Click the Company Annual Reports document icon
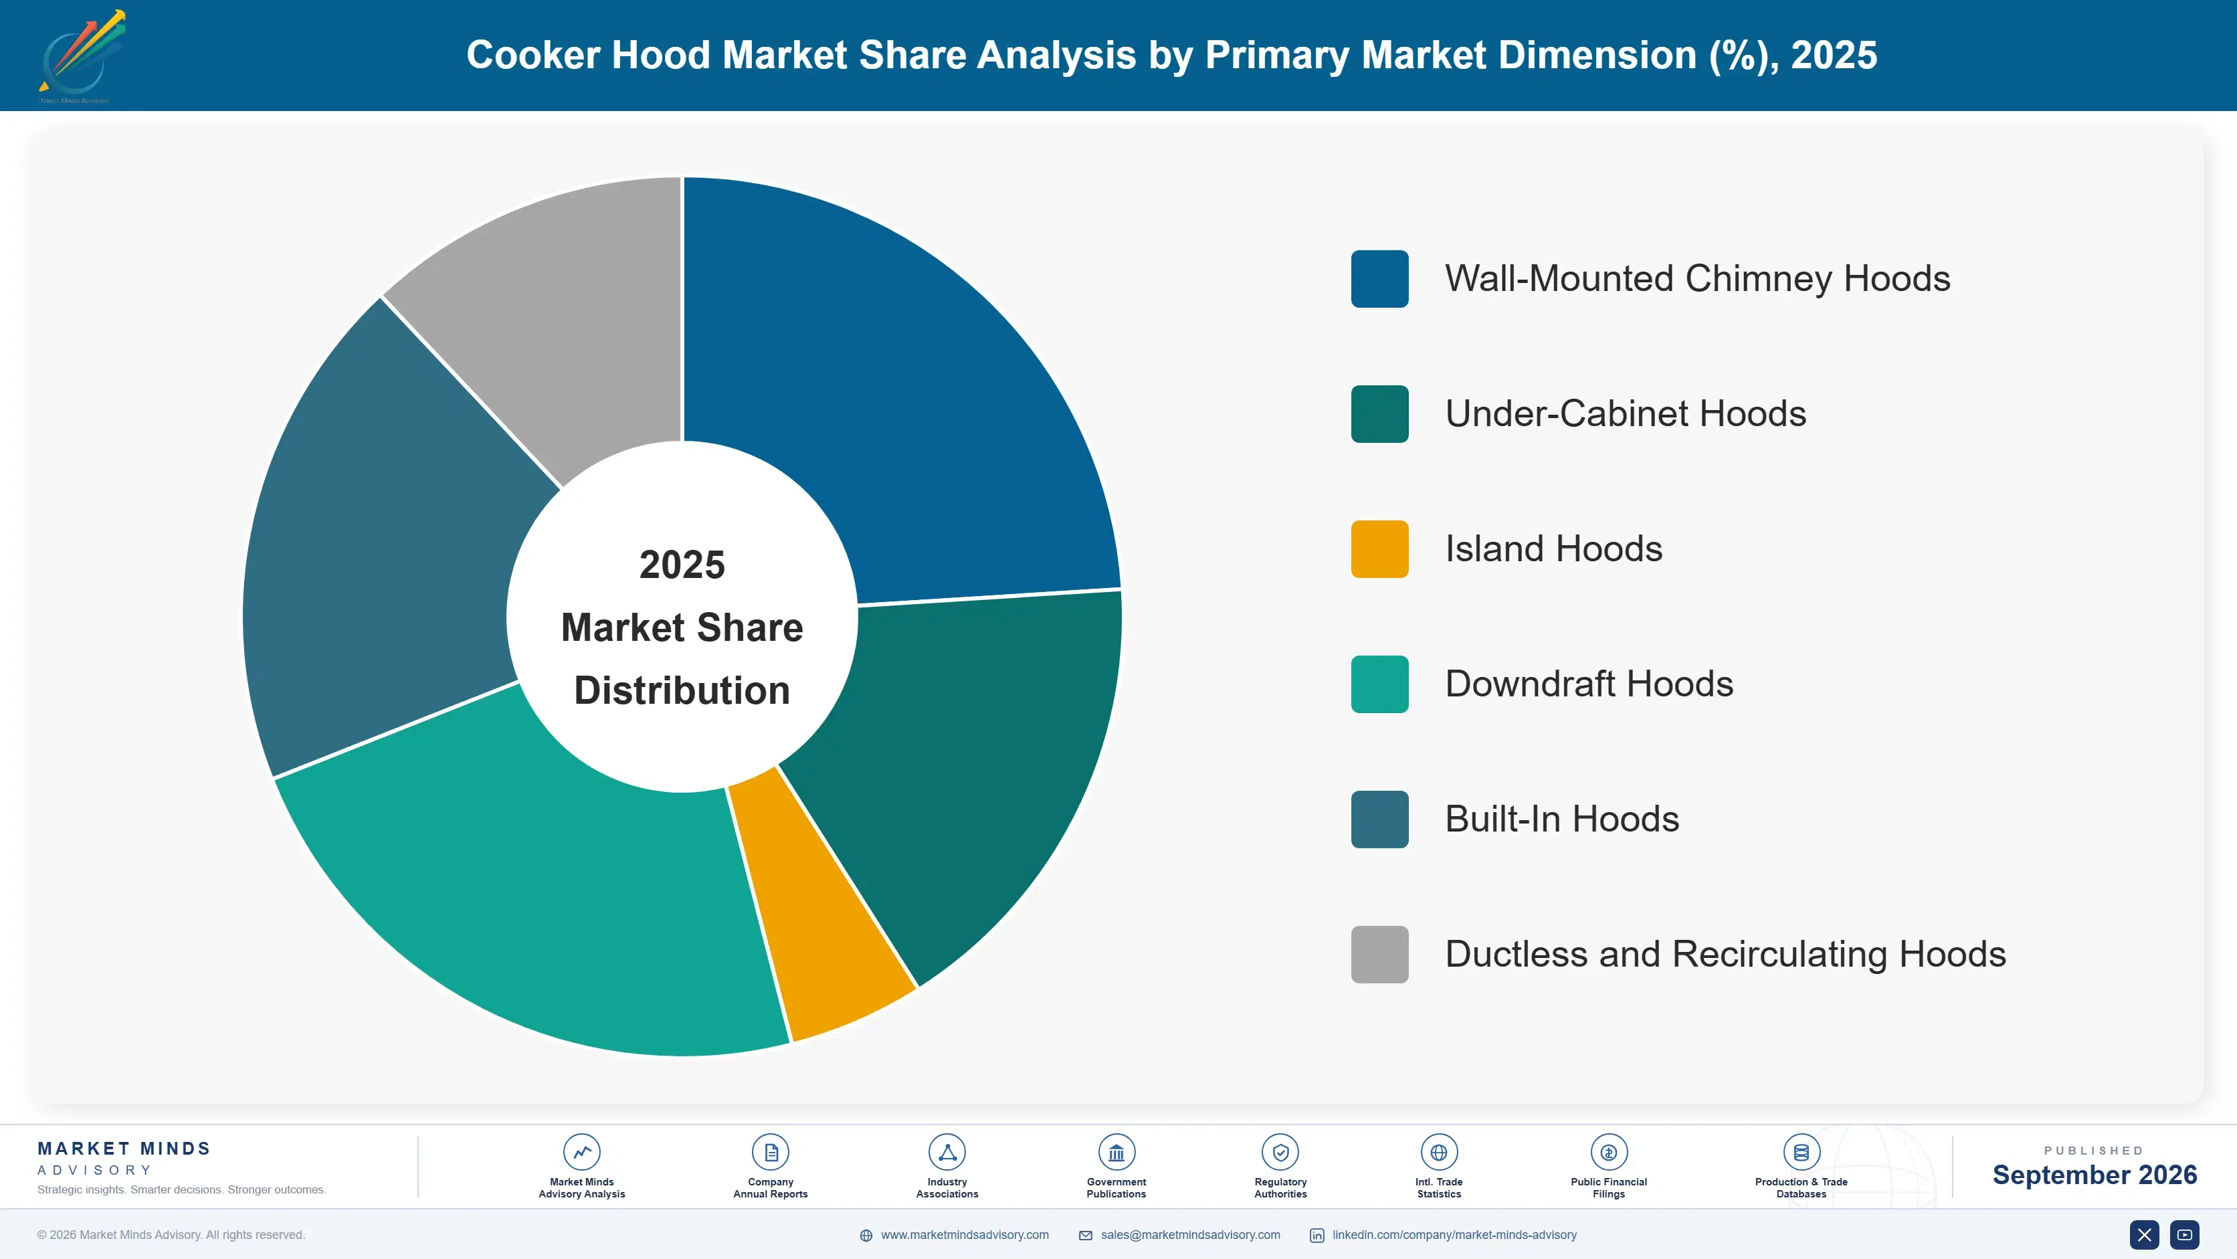Image resolution: width=2237 pixels, height=1259 pixels. tap(770, 1152)
